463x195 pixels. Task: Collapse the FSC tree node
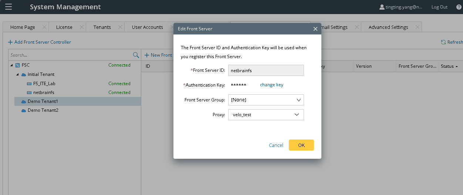[11, 65]
